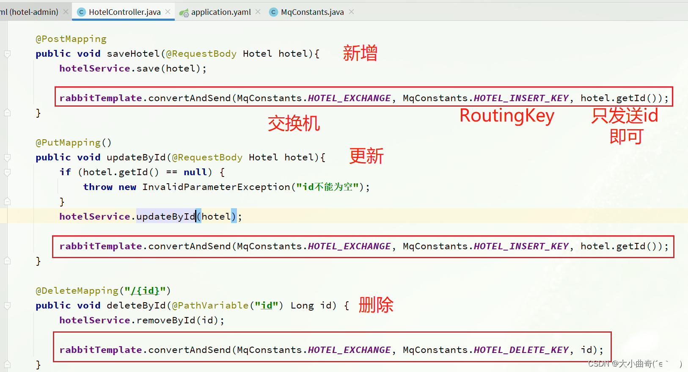Click the Java class icon on HotelController.java tab
The width and height of the screenshot is (688, 372).
point(82,12)
